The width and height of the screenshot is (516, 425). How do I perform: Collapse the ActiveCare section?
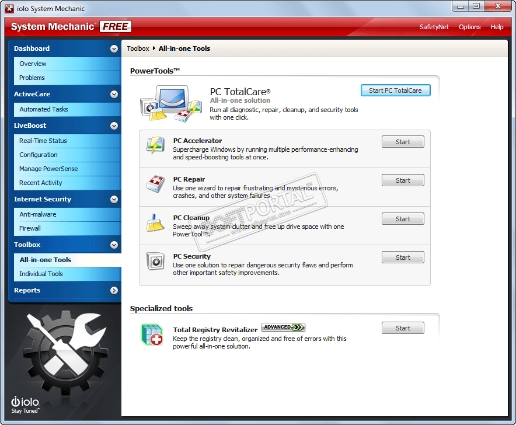[114, 94]
